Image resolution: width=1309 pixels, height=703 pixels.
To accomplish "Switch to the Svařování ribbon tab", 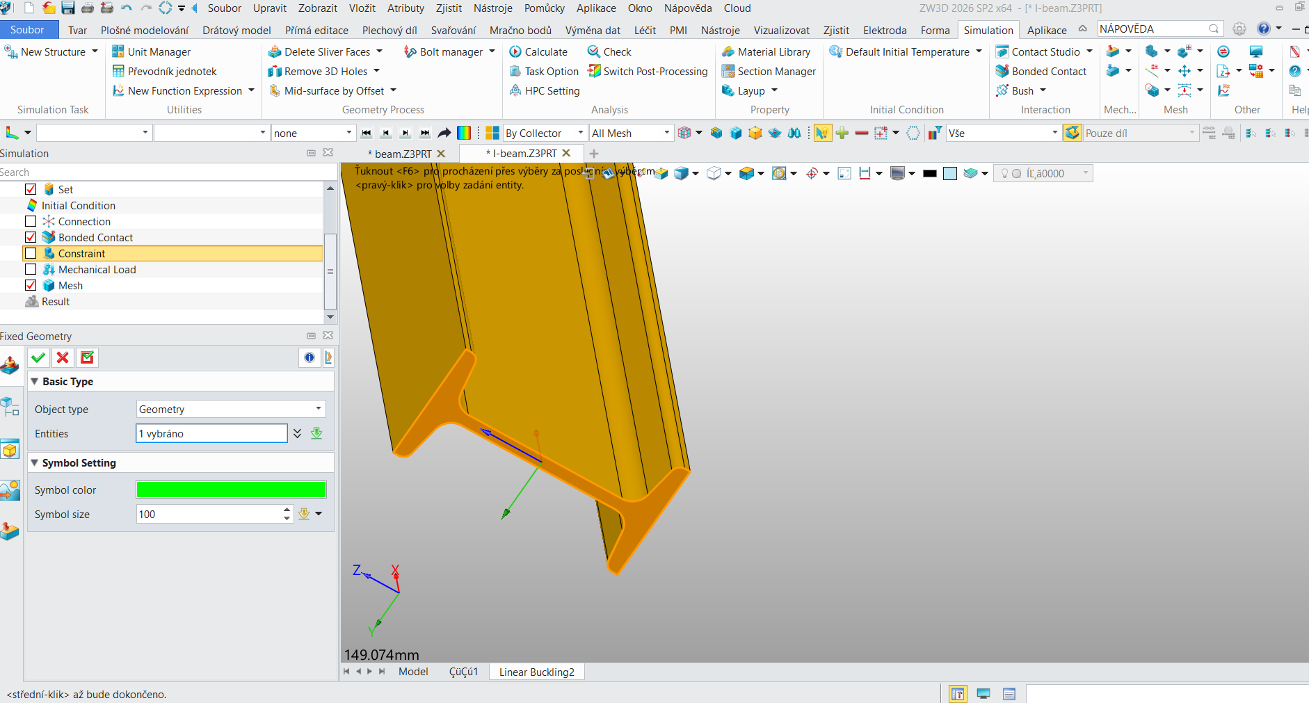I will tap(453, 30).
